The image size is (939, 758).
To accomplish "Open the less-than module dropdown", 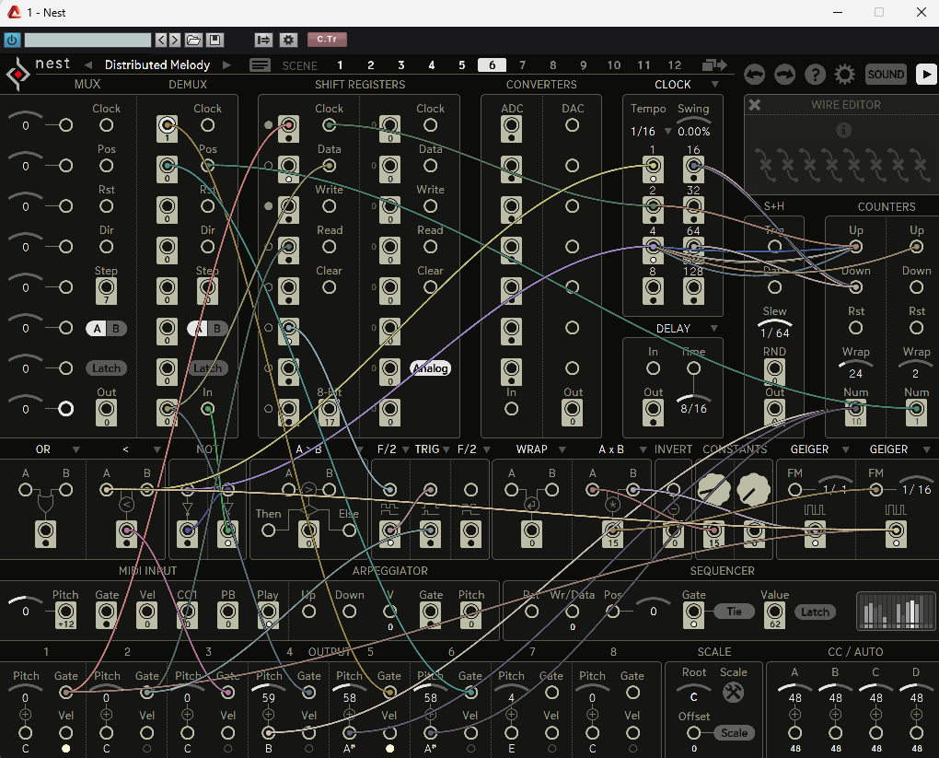I will pyautogui.click(x=156, y=449).
